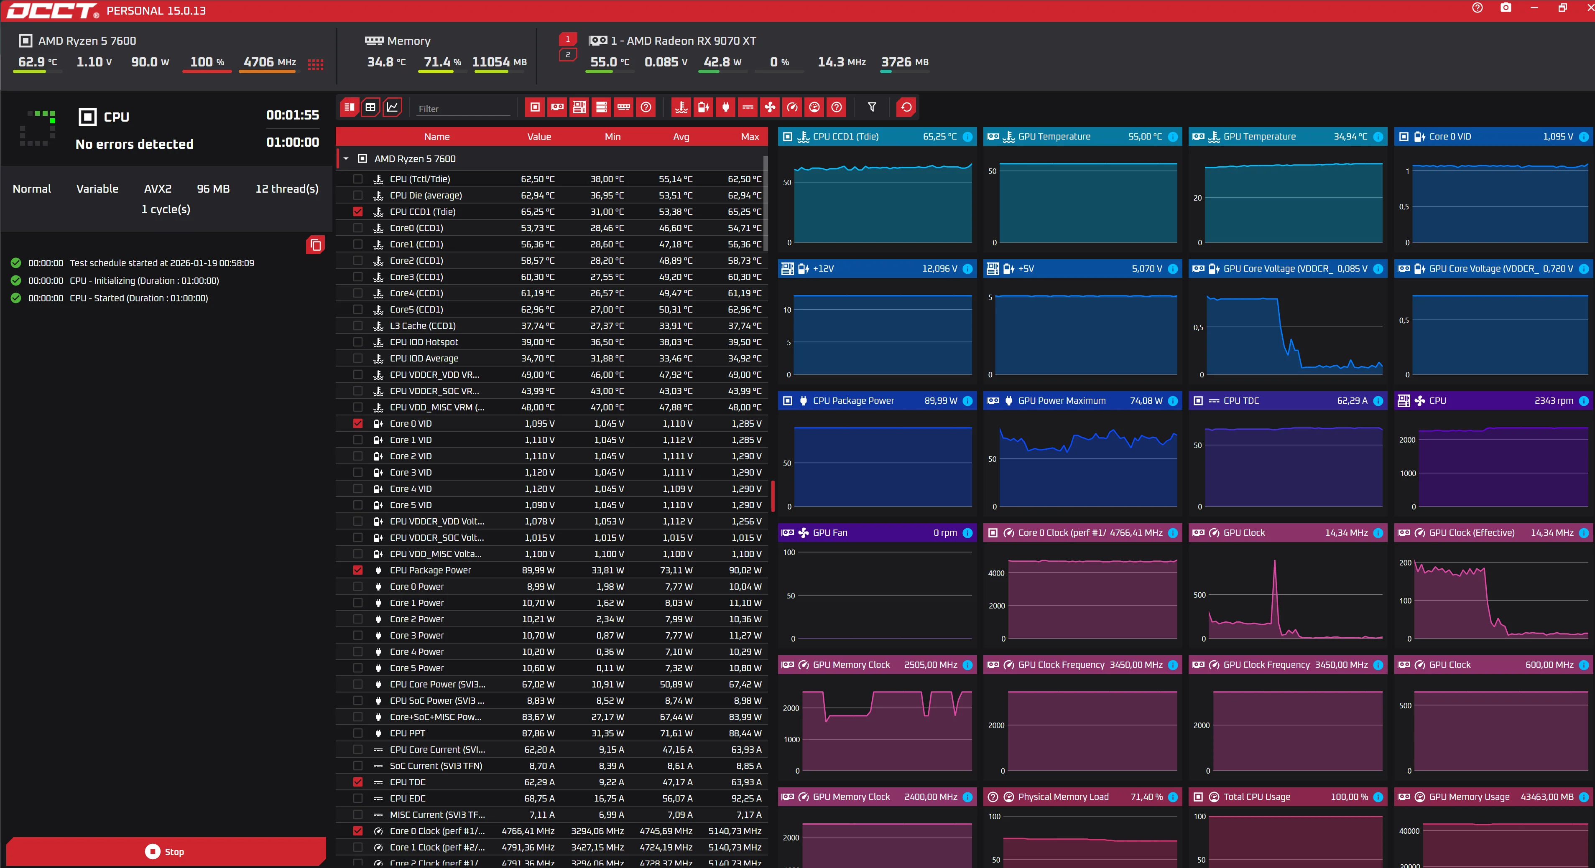The height and width of the screenshot is (868, 1595).
Task: Toggle the power plug sensor filter
Action: (x=726, y=107)
